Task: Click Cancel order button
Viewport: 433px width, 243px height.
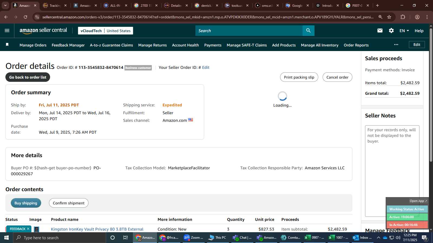Action: click(337, 77)
